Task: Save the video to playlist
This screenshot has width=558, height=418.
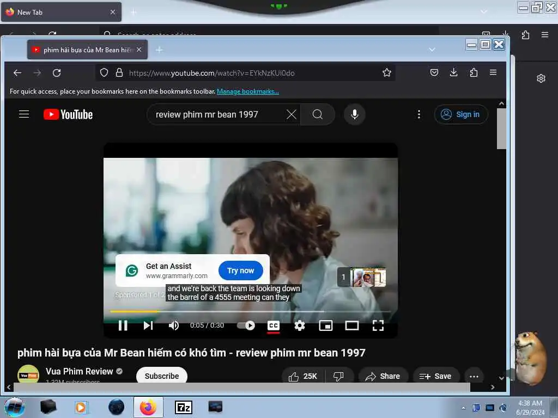Action: coord(435,376)
